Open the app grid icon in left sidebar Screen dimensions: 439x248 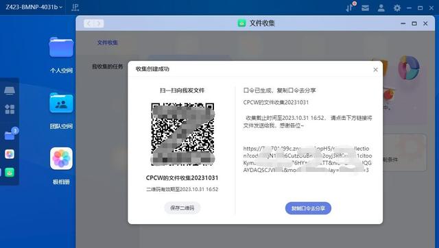(x=10, y=109)
